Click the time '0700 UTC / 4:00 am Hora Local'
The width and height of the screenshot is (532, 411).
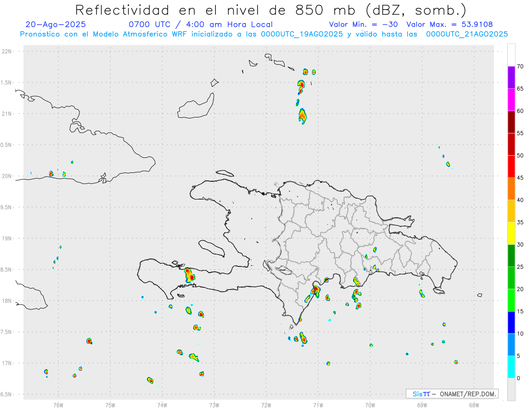click(200, 24)
